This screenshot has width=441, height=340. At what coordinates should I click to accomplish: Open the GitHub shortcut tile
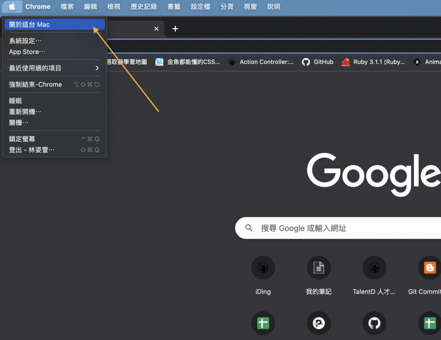click(374, 323)
